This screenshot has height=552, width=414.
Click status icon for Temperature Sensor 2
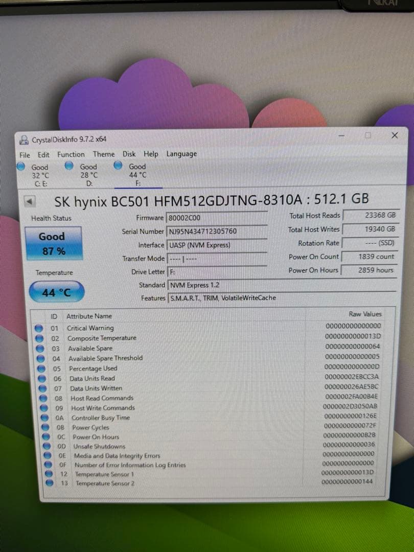[x=50, y=483]
